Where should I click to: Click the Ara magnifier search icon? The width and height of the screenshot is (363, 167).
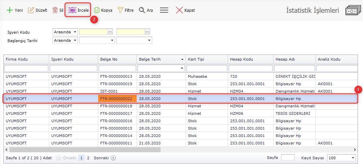(x=142, y=10)
